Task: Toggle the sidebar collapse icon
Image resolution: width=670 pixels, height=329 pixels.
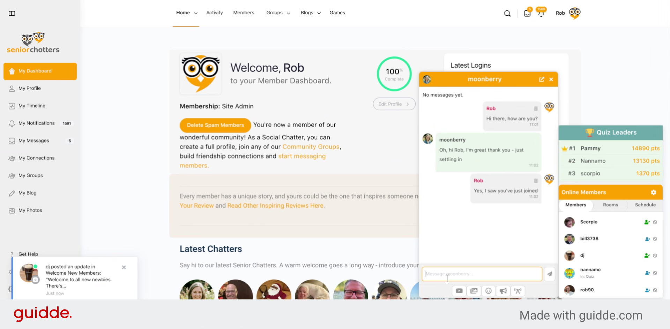Action: (12, 13)
